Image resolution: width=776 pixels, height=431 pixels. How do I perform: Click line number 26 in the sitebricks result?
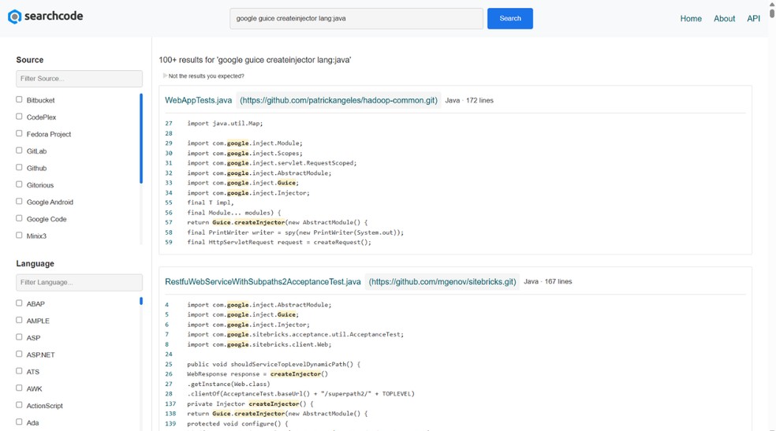point(169,374)
